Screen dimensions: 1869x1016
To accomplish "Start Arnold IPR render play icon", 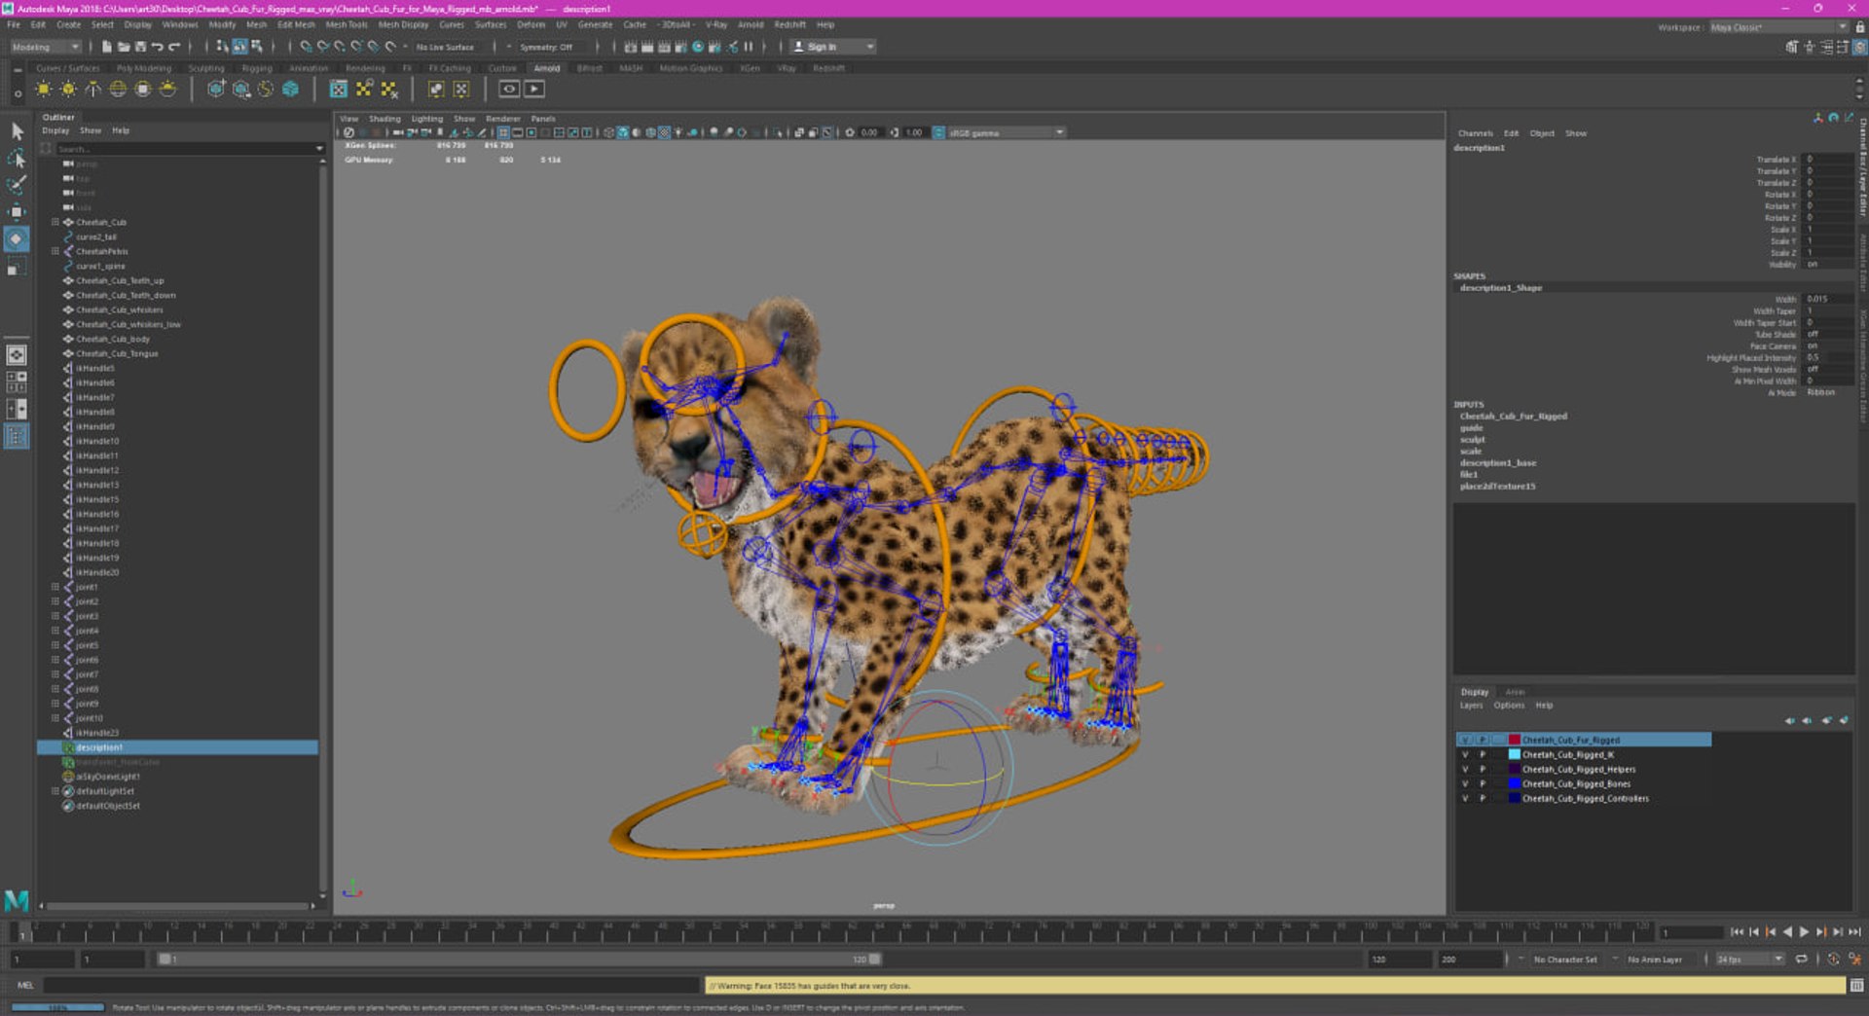I will [x=534, y=90].
